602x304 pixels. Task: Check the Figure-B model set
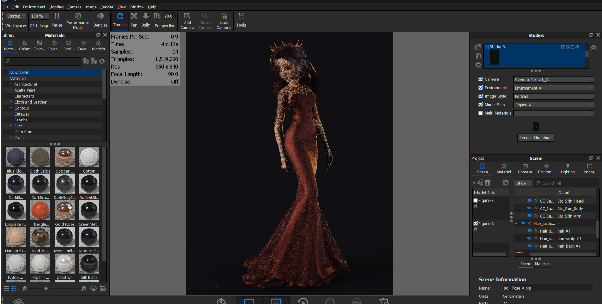475,200
